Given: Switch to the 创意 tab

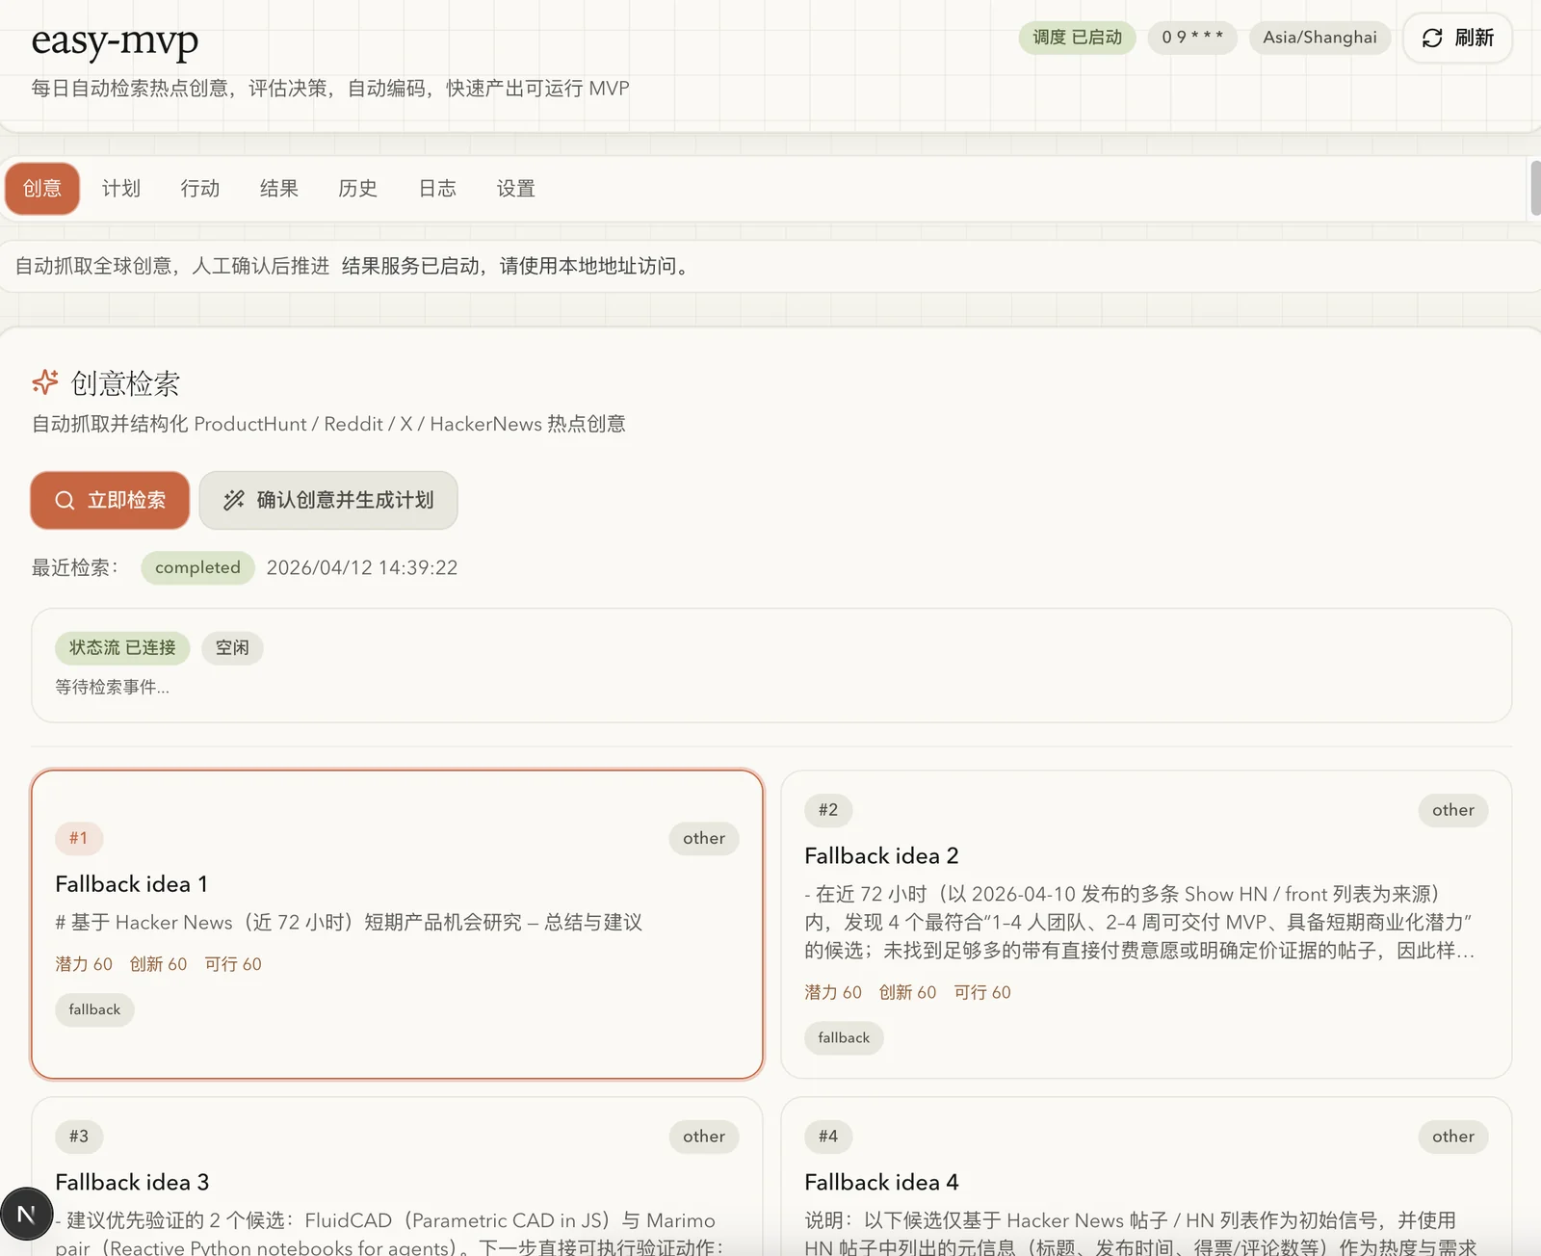Looking at the screenshot, I should tap(42, 189).
